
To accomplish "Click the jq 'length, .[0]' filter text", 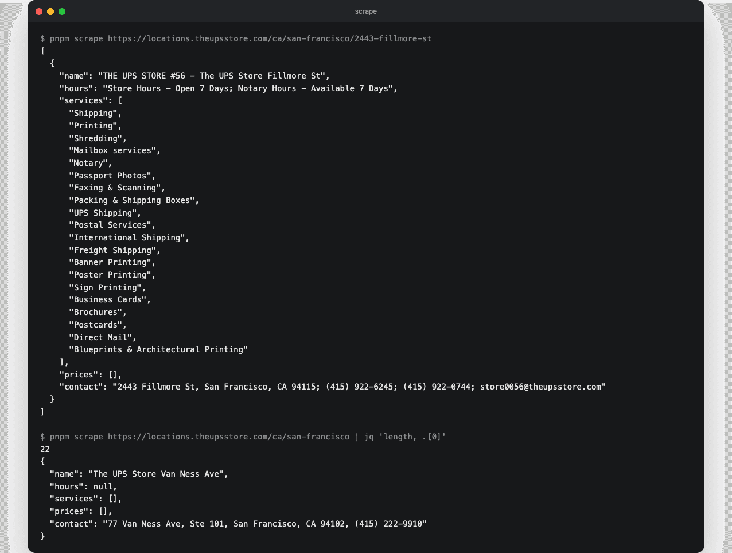I will coord(405,437).
